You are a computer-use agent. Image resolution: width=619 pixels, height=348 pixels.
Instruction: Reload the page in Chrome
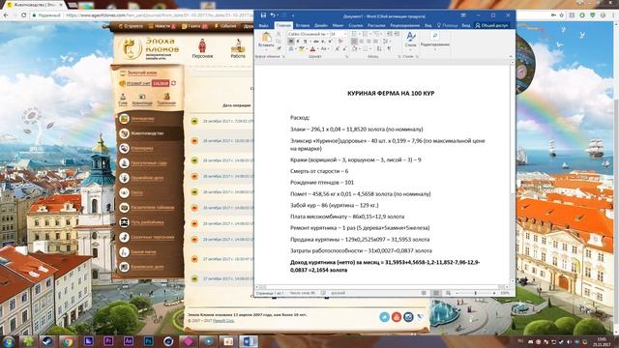[x=24, y=15]
